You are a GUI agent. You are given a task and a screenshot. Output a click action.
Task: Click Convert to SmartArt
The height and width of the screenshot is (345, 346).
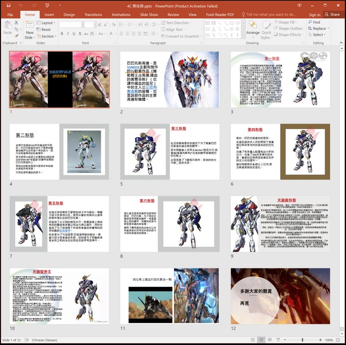181,36
